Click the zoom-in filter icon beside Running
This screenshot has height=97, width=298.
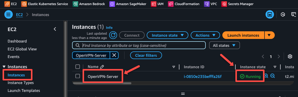point(266,76)
